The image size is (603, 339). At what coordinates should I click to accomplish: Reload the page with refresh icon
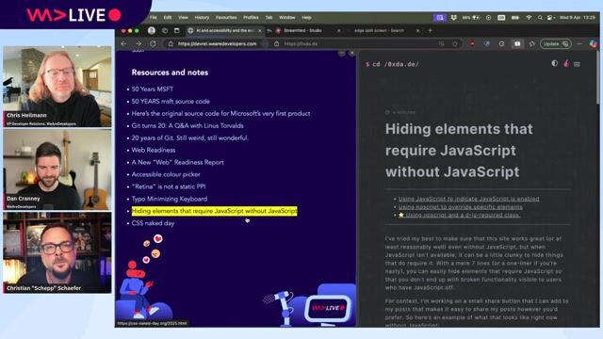click(x=153, y=44)
